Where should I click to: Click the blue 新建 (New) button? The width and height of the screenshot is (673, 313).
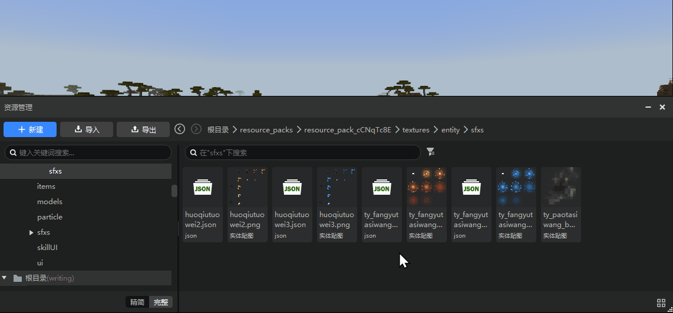pos(30,129)
